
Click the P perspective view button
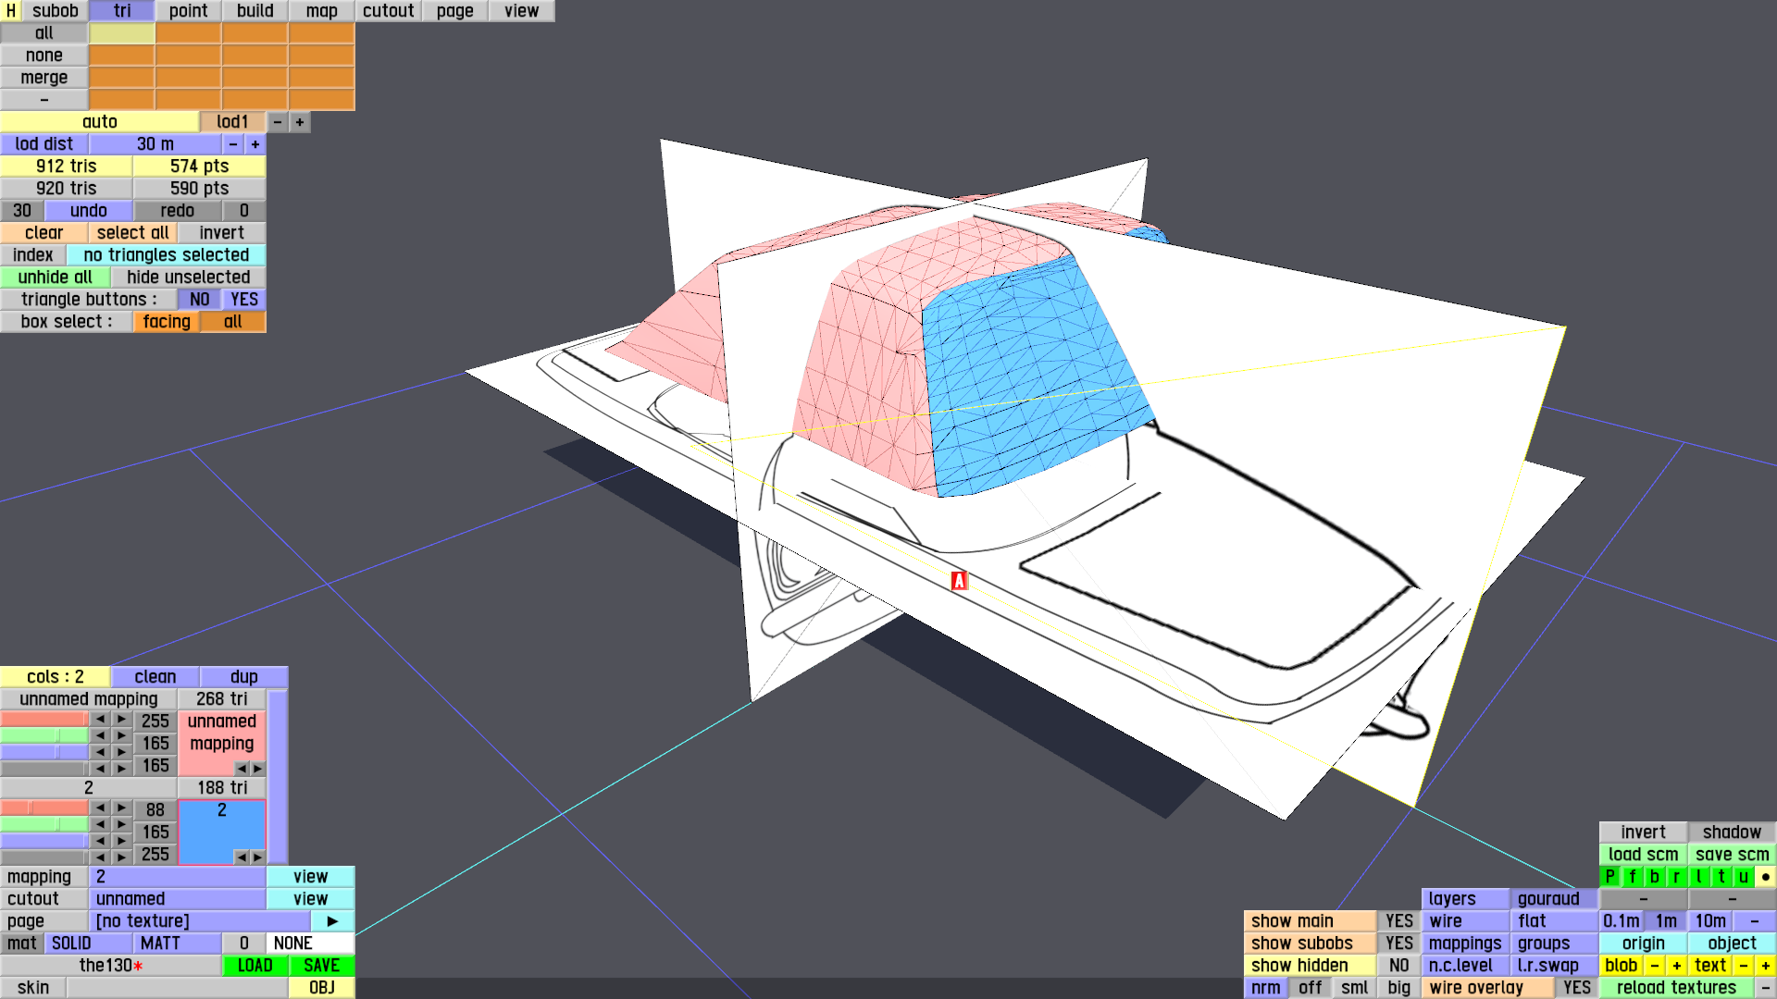(x=1609, y=877)
